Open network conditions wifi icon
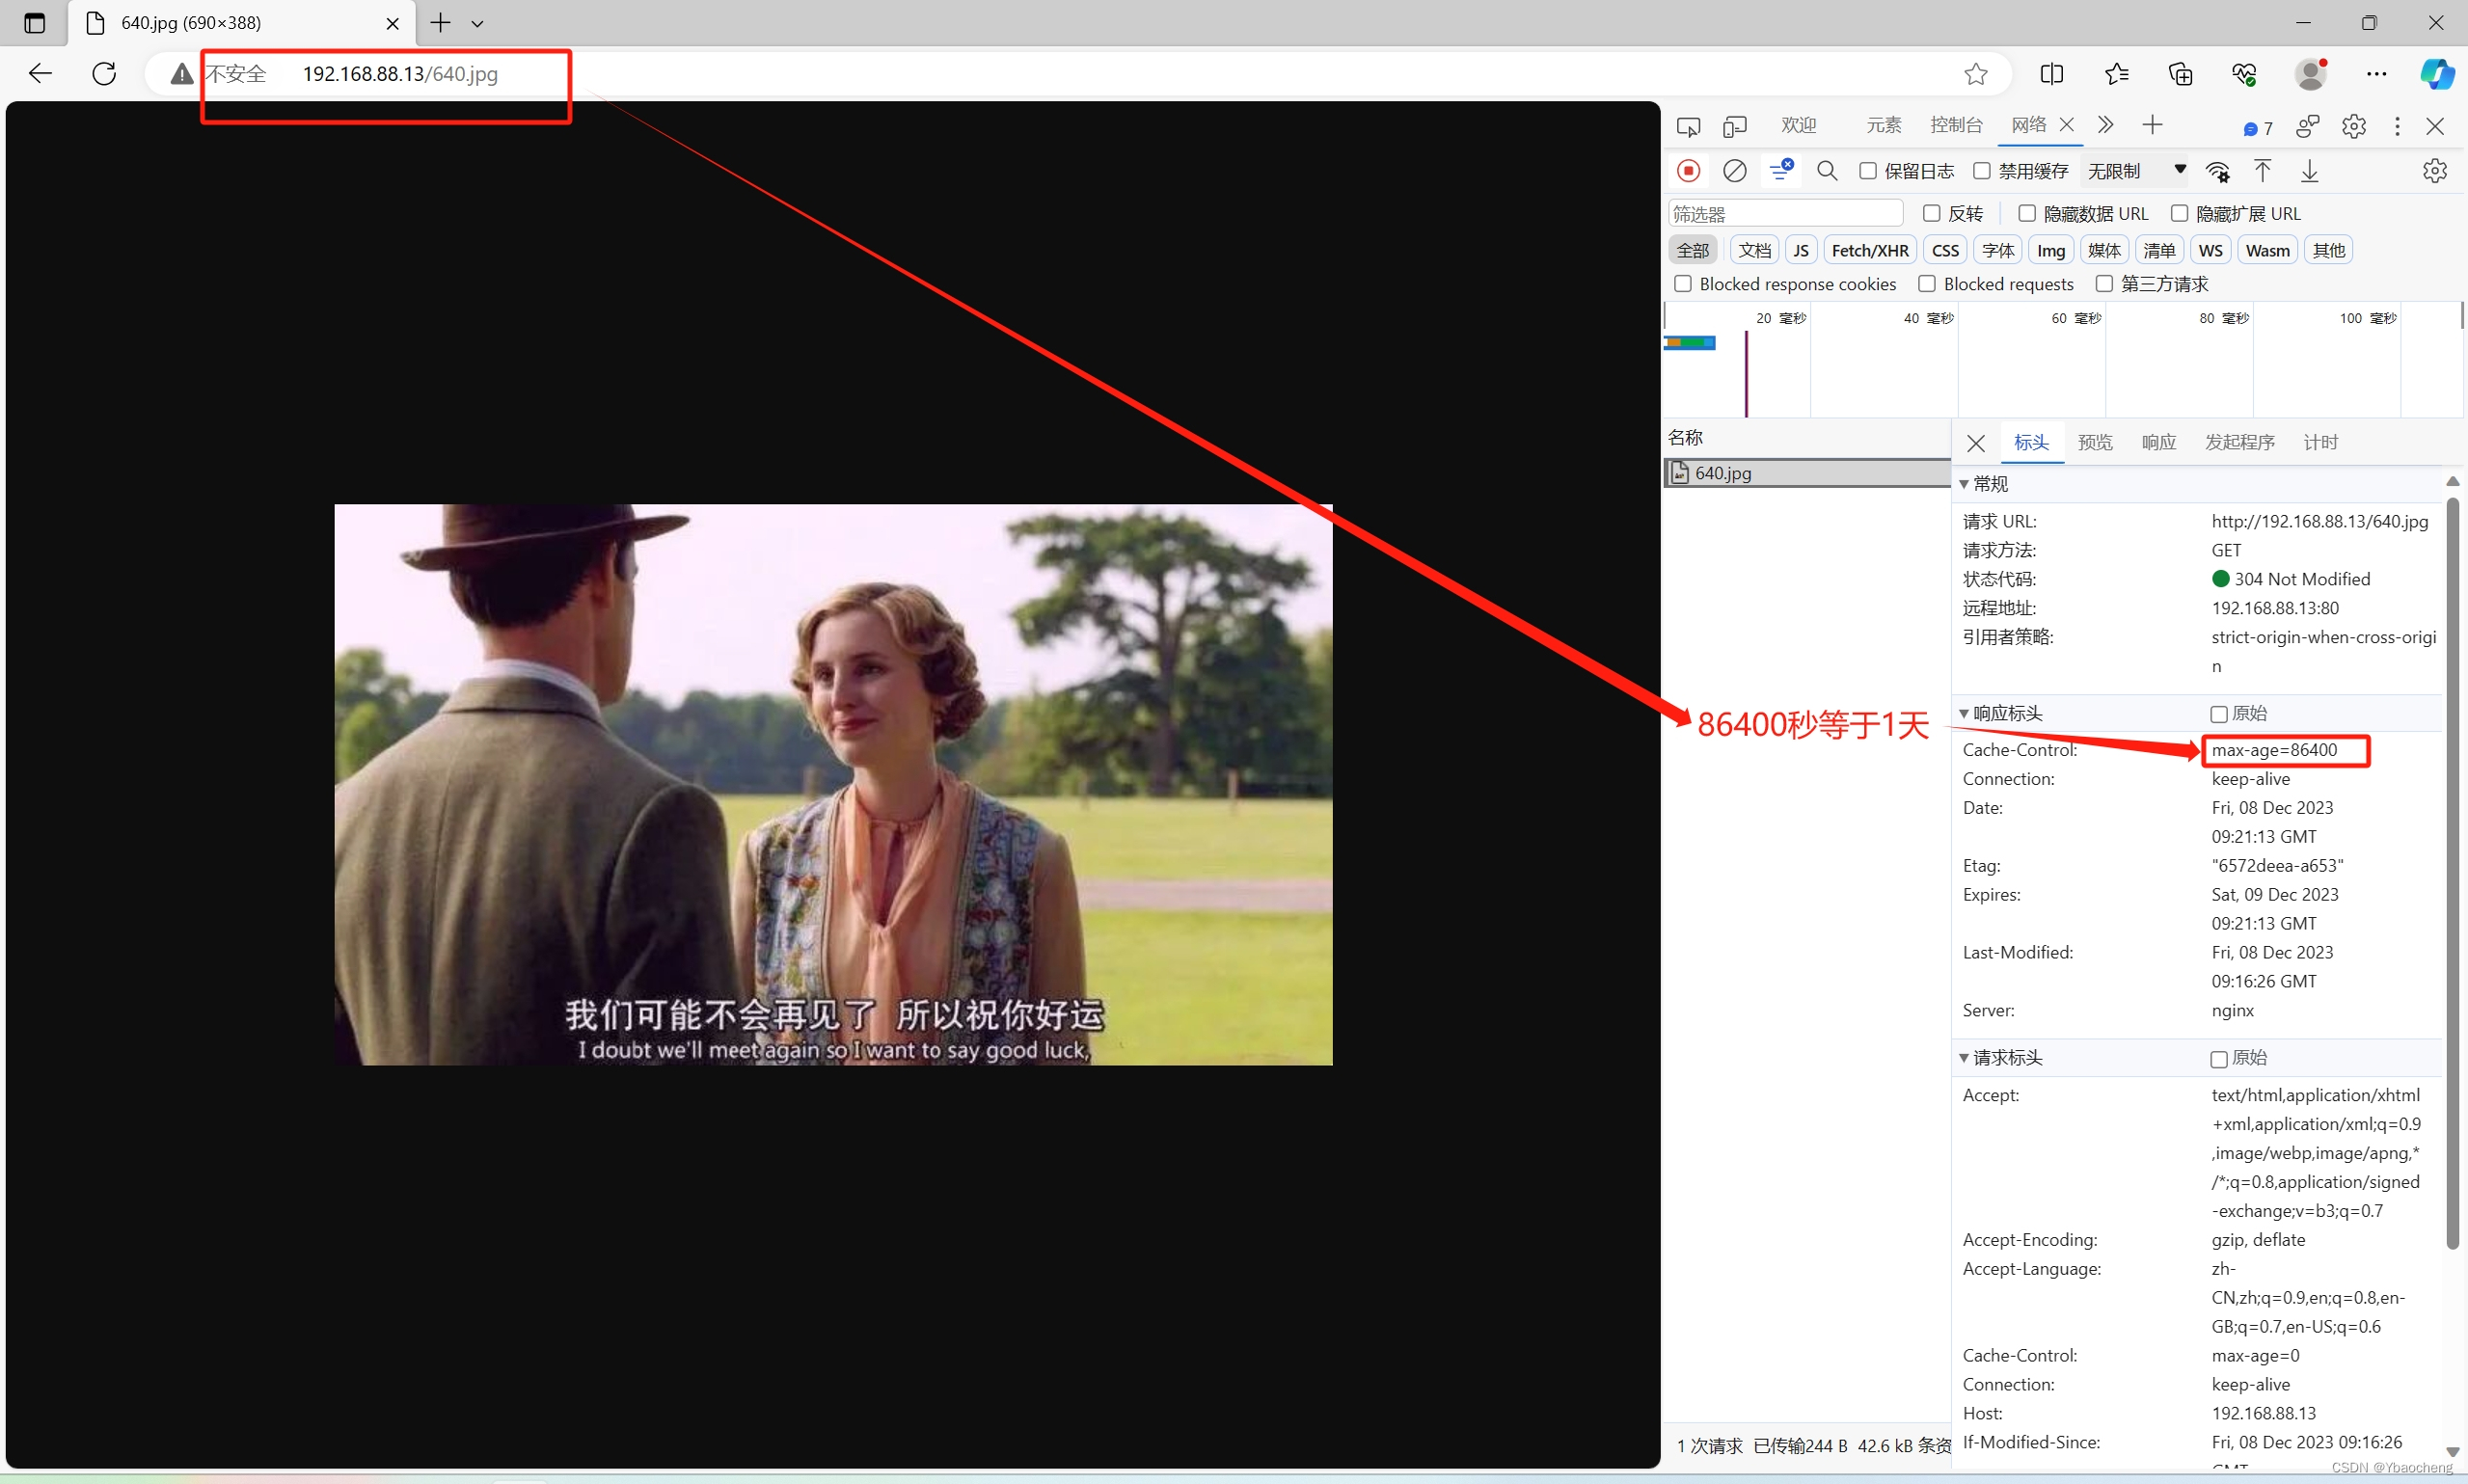This screenshot has height=1484, width=2468. (x=2218, y=172)
